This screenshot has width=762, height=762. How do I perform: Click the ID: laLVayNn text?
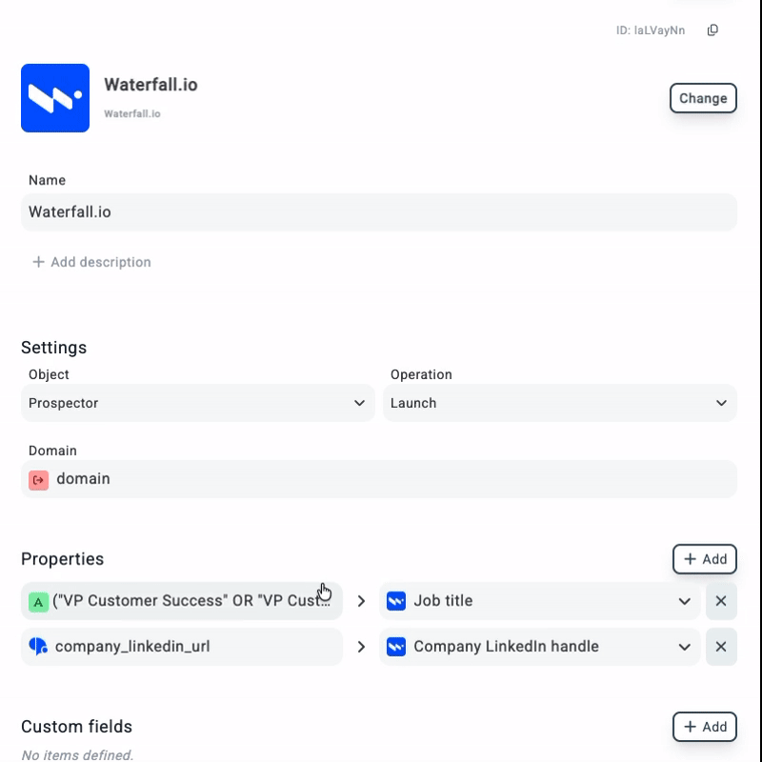click(x=651, y=30)
